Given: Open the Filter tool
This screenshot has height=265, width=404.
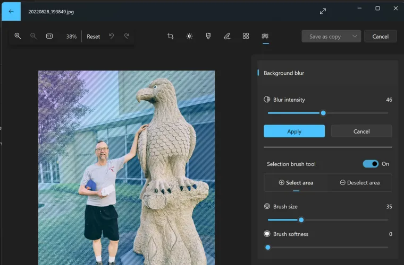Looking at the screenshot, I should click(208, 36).
